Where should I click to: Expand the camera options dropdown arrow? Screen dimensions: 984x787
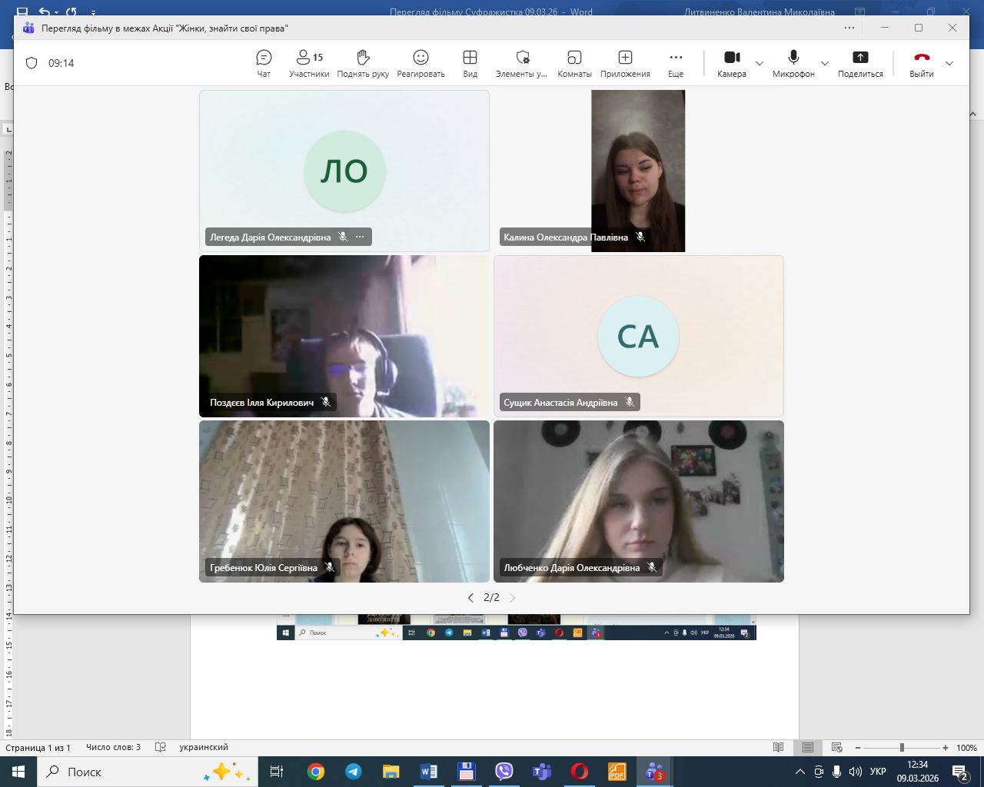(x=760, y=64)
